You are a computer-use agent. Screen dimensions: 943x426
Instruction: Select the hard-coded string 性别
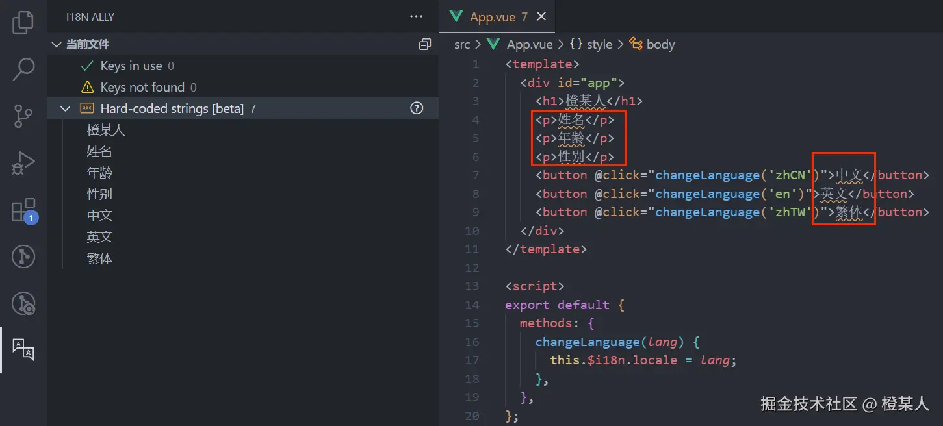tap(99, 194)
